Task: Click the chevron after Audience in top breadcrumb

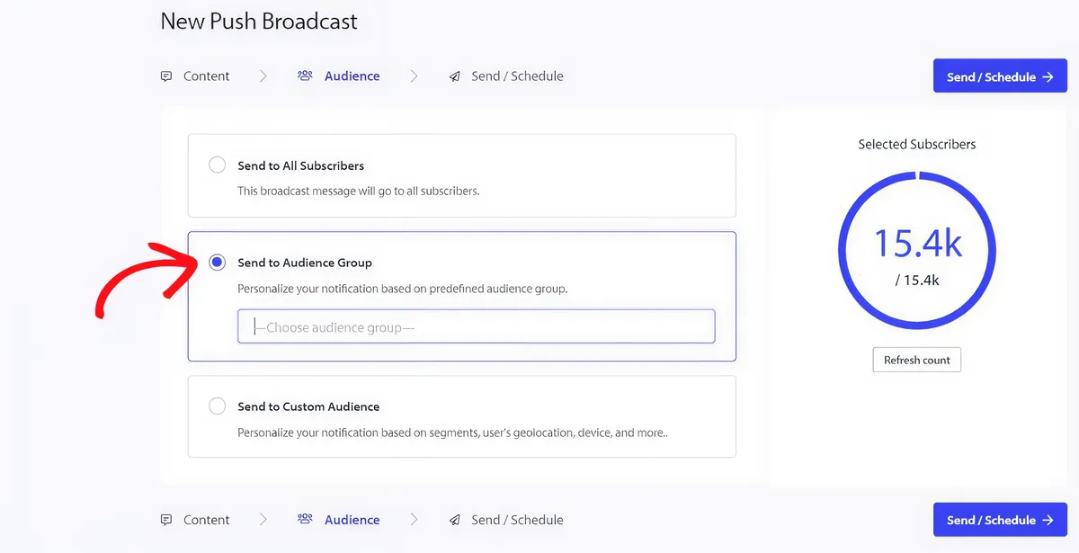Action: coord(414,76)
